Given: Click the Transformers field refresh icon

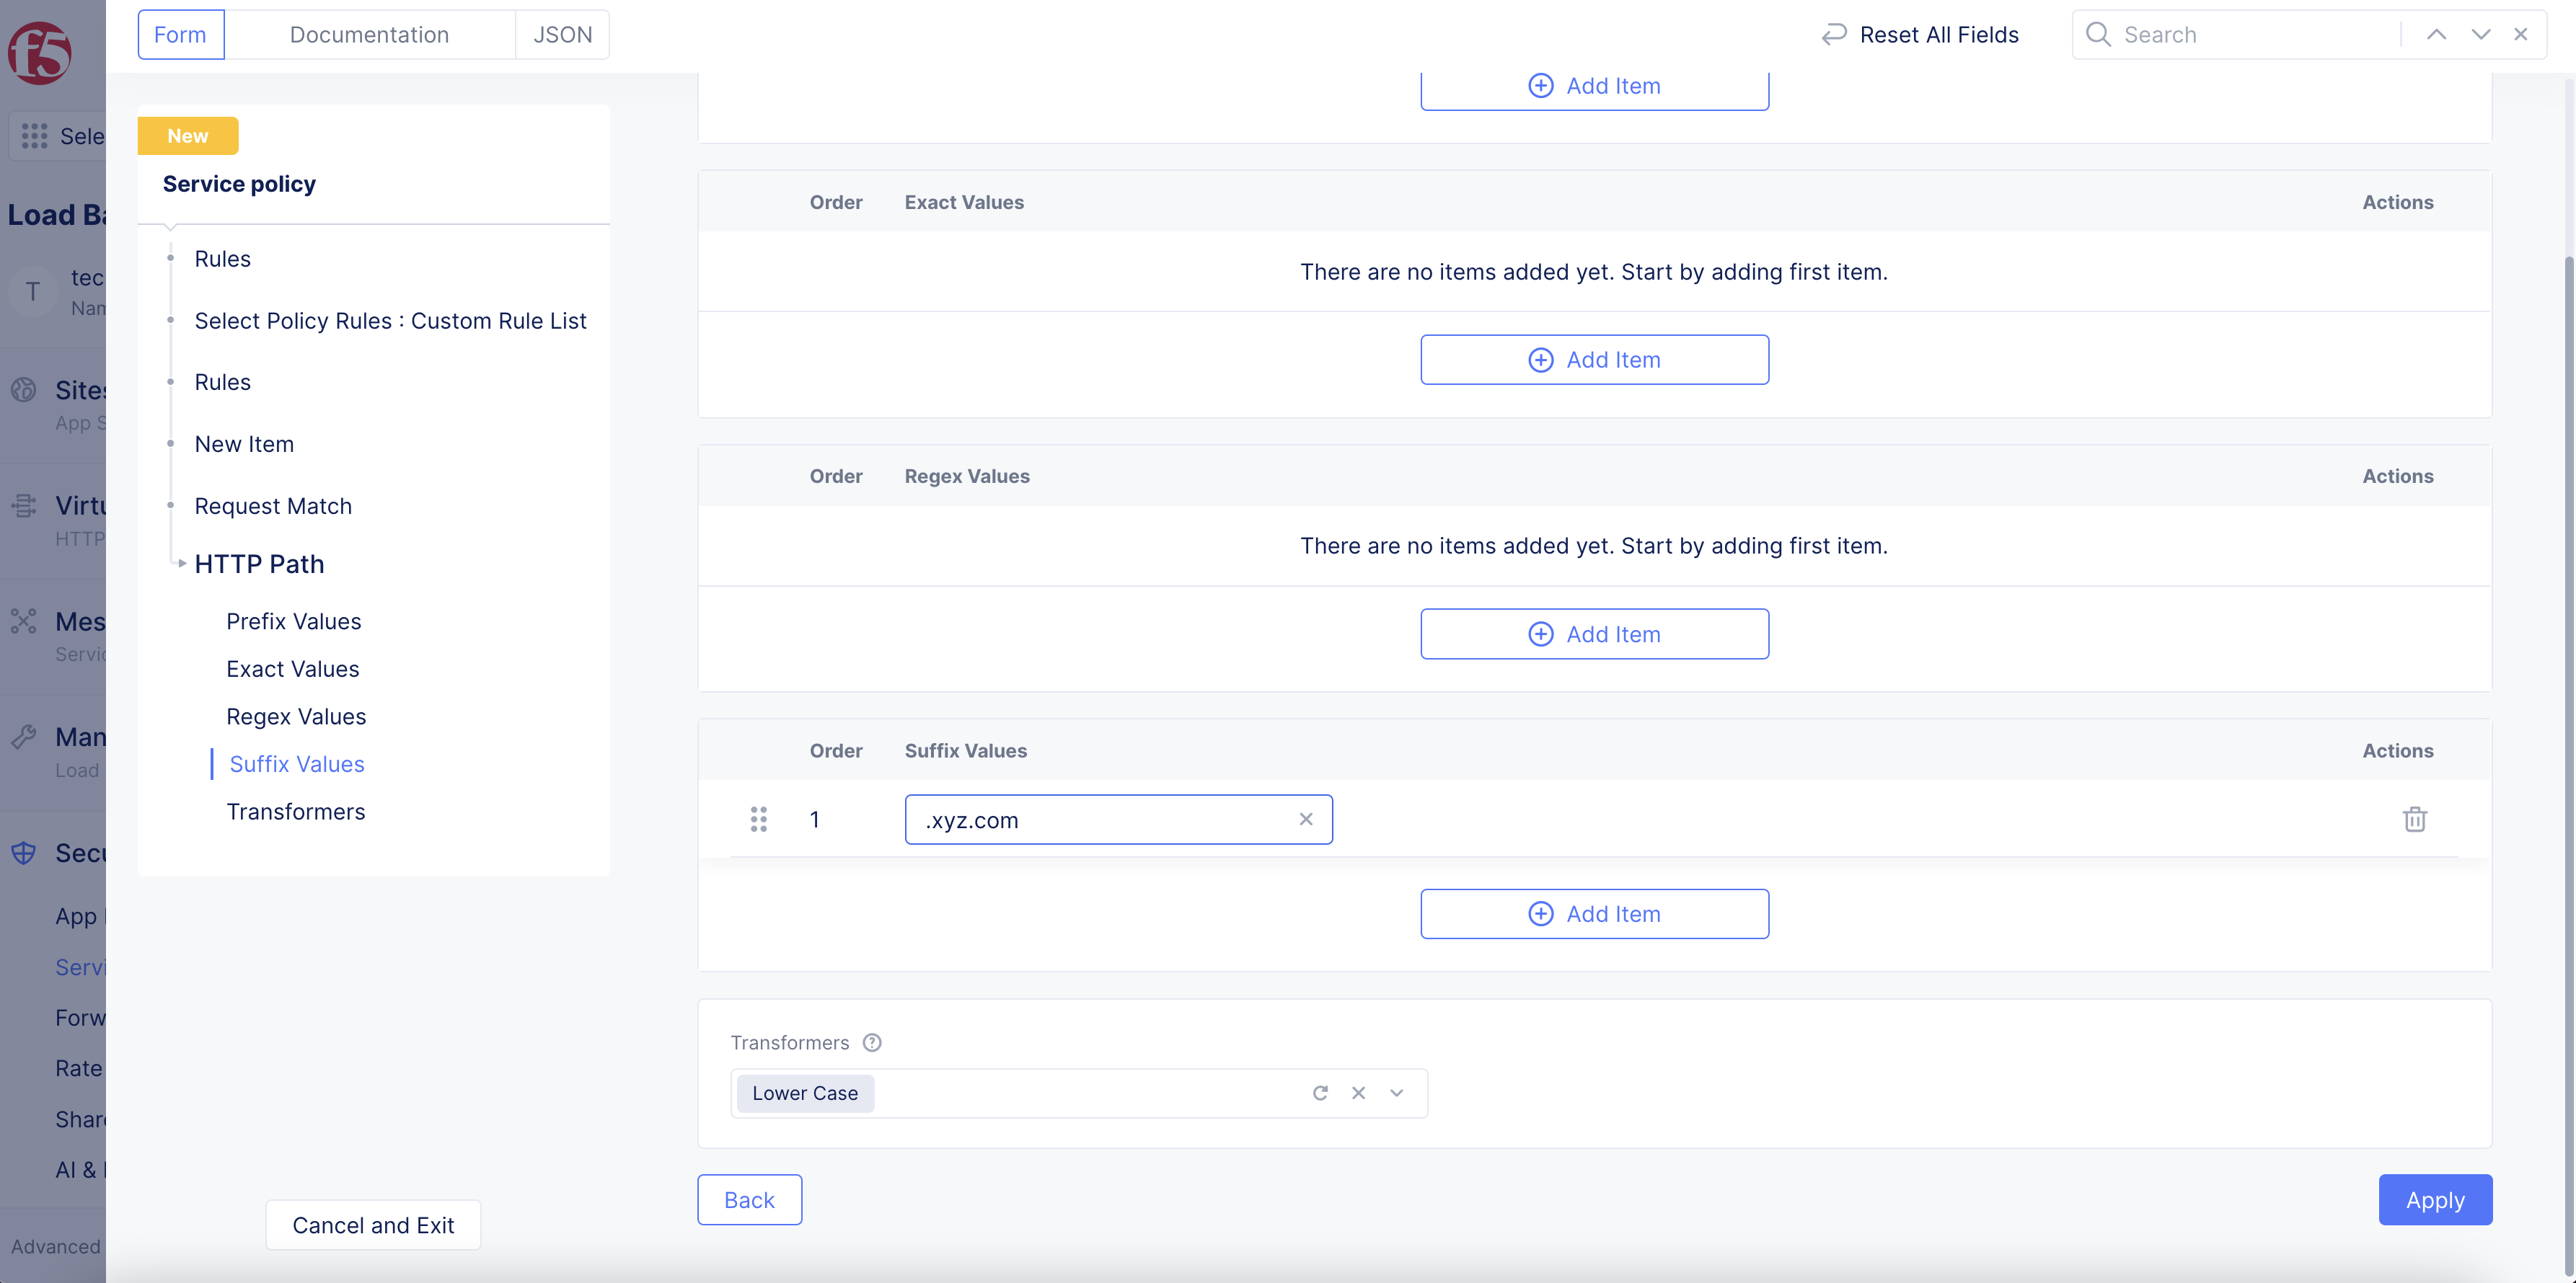Looking at the screenshot, I should pyautogui.click(x=1320, y=1093).
